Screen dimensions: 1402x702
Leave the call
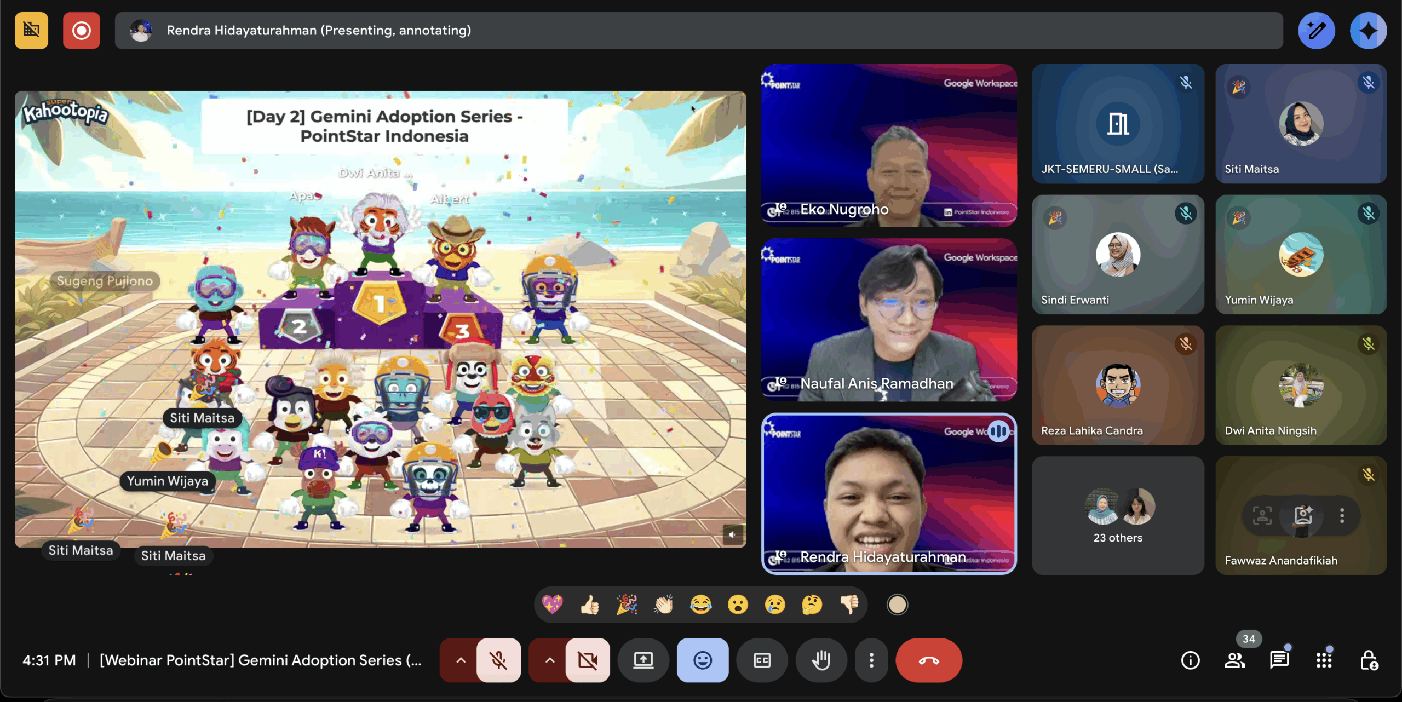[928, 660]
